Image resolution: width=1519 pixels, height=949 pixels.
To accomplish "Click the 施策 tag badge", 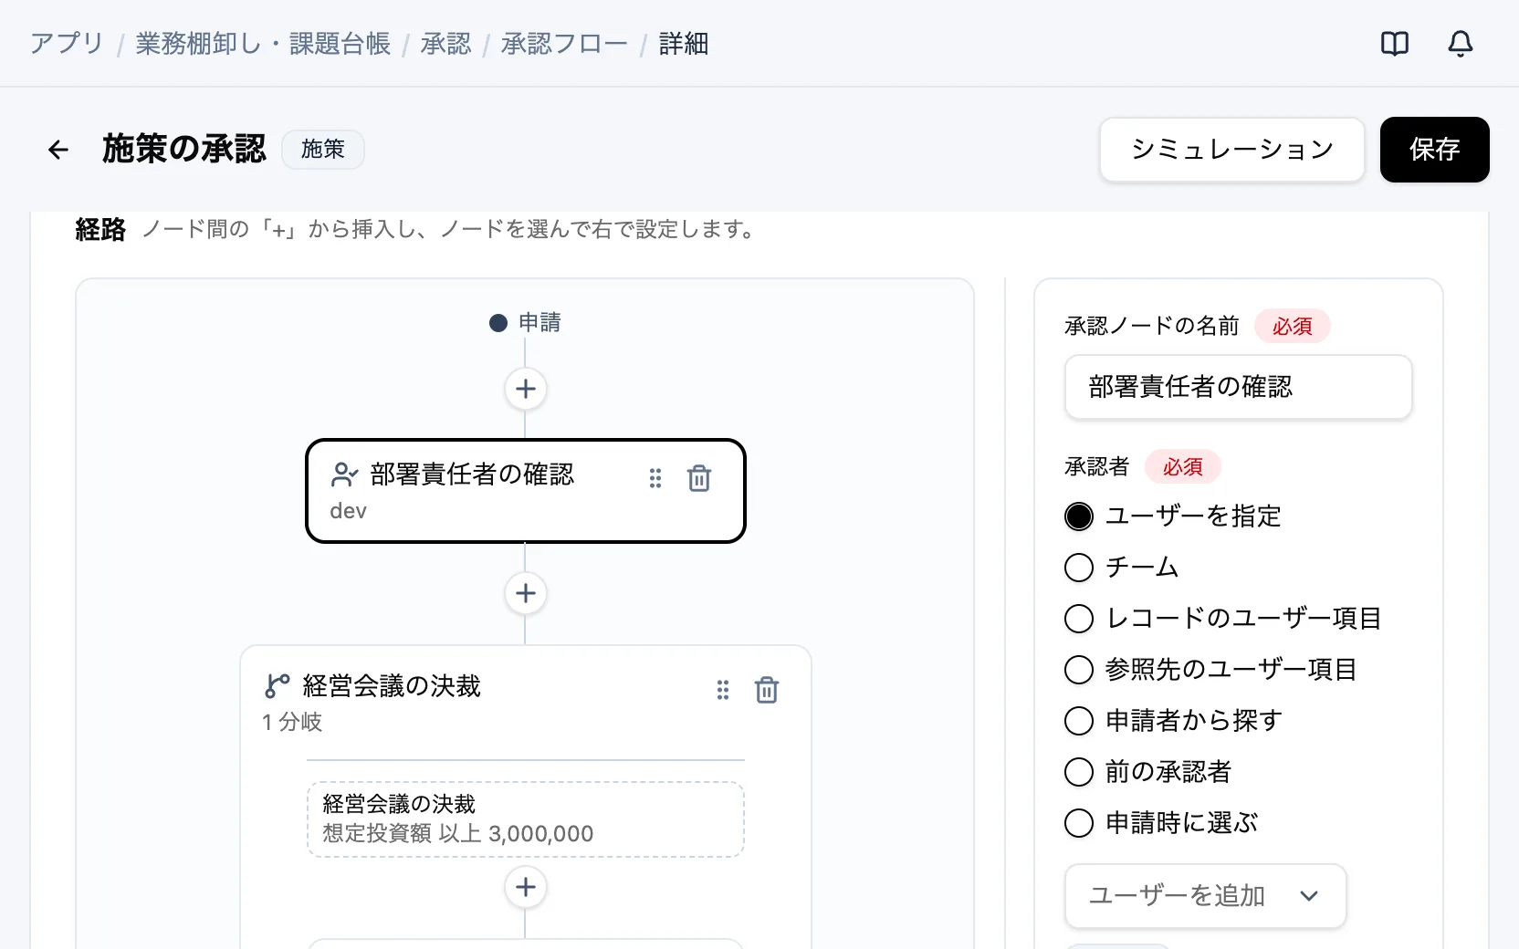I will click(323, 150).
